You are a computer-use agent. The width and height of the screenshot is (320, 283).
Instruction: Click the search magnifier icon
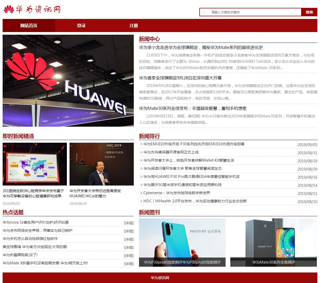pyautogui.click(x=204, y=12)
